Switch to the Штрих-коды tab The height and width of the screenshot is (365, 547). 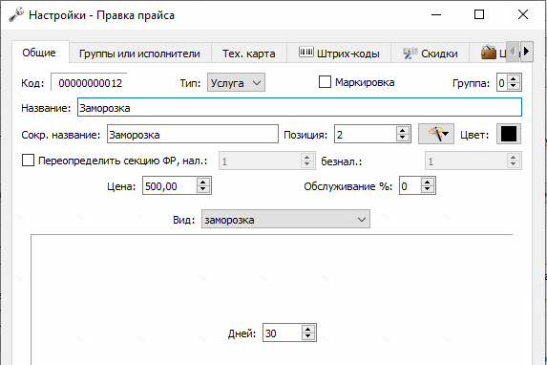(x=339, y=54)
